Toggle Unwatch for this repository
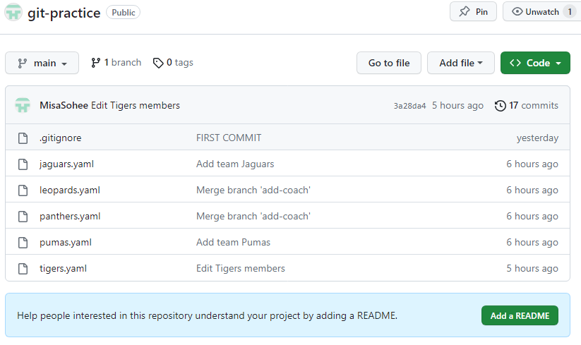The image size is (581, 345). point(536,12)
